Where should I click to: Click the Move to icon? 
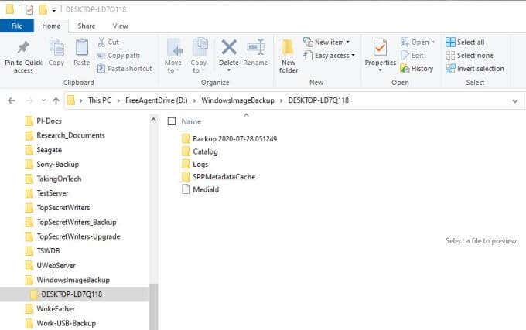175,48
